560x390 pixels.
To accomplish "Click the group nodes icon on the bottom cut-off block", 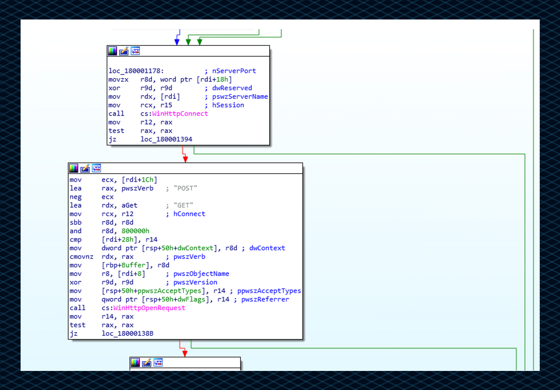I will tap(158, 362).
